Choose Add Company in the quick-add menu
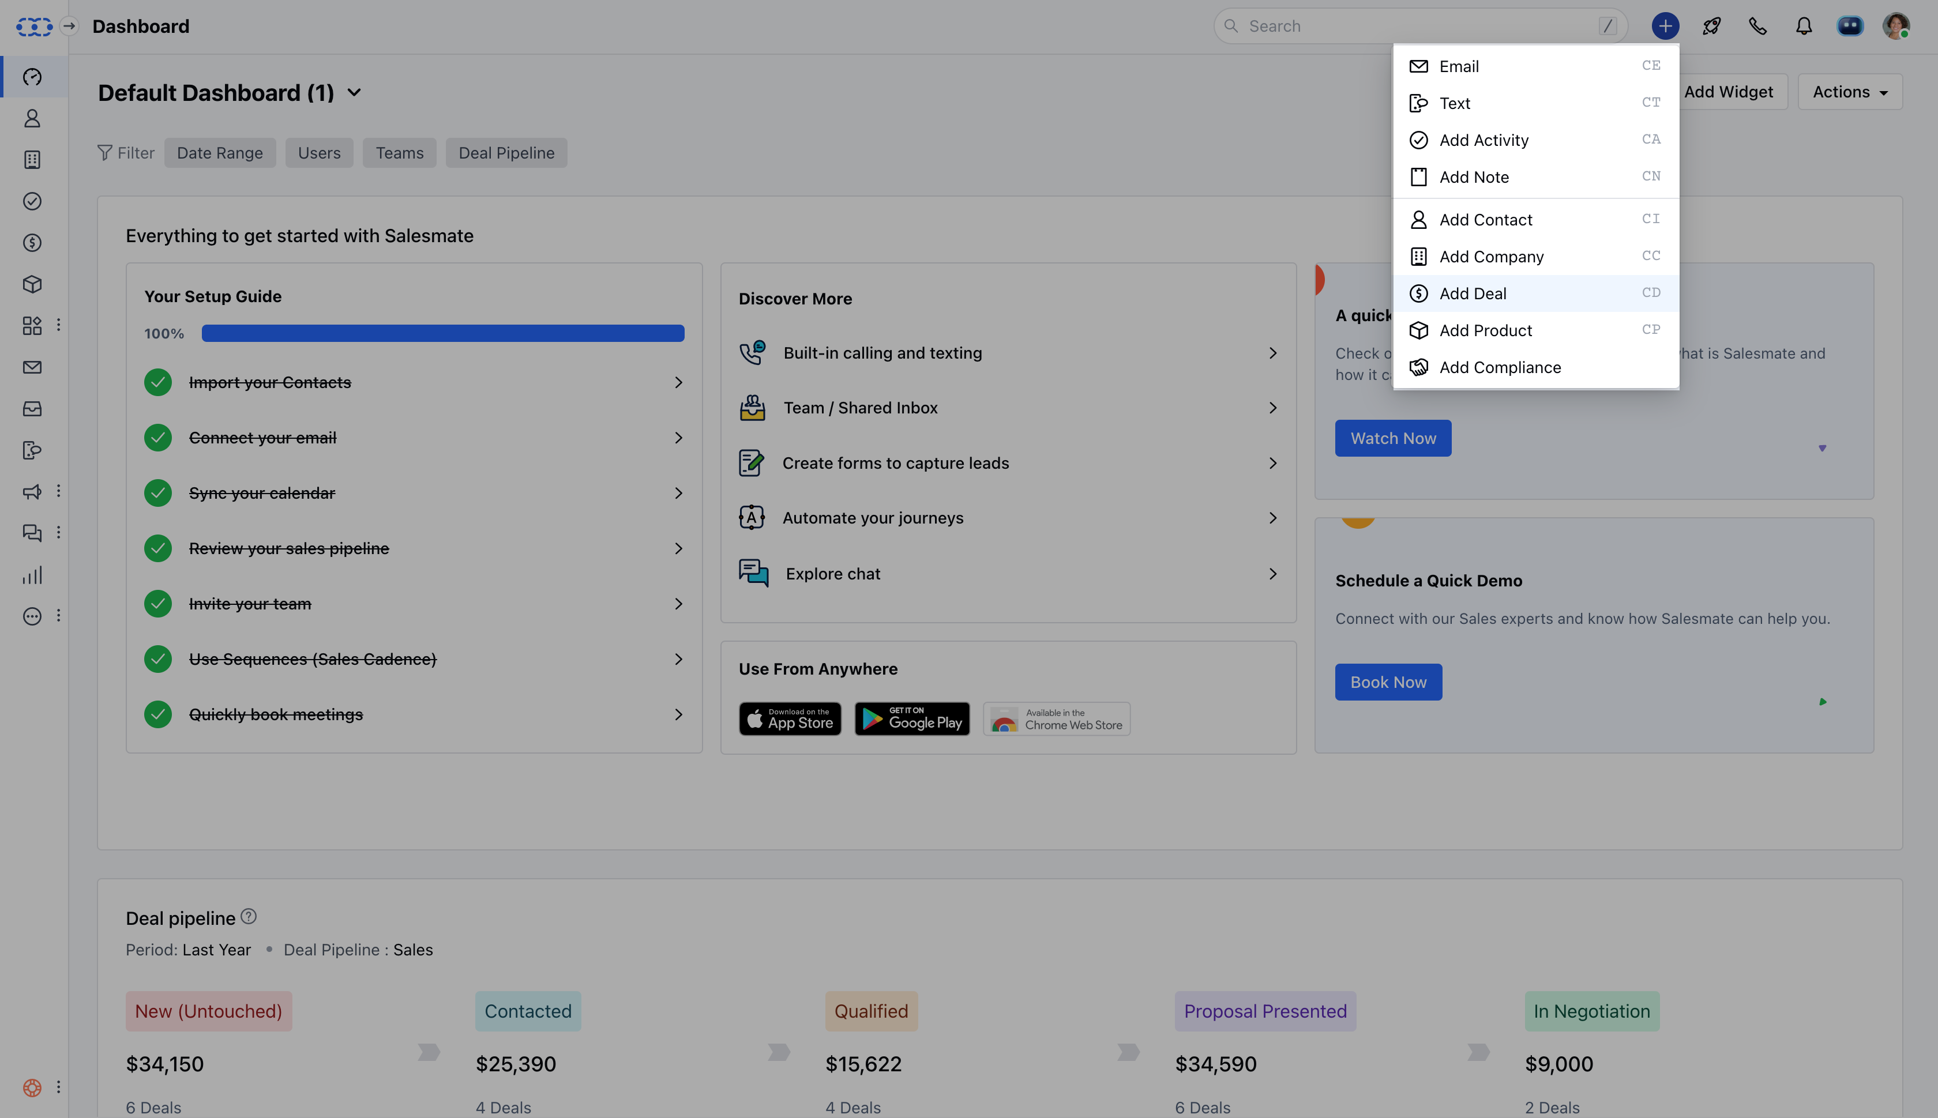The height and width of the screenshot is (1118, 1938). [x=1535, y=257]
